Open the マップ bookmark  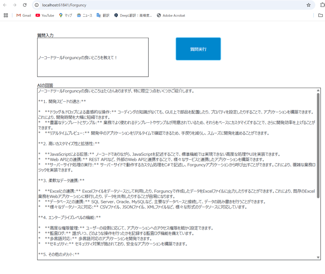point(65,15)
